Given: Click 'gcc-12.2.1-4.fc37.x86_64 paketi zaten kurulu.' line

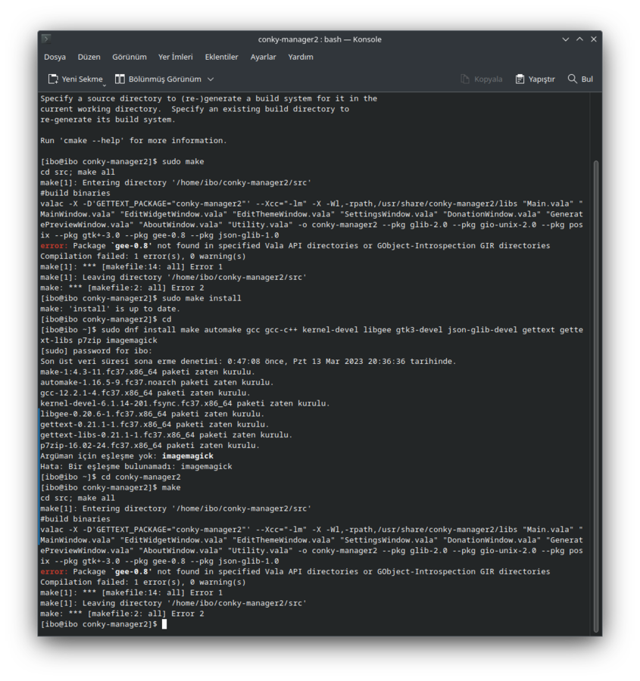Looking at the screenshot, I should tap(145, 393).
